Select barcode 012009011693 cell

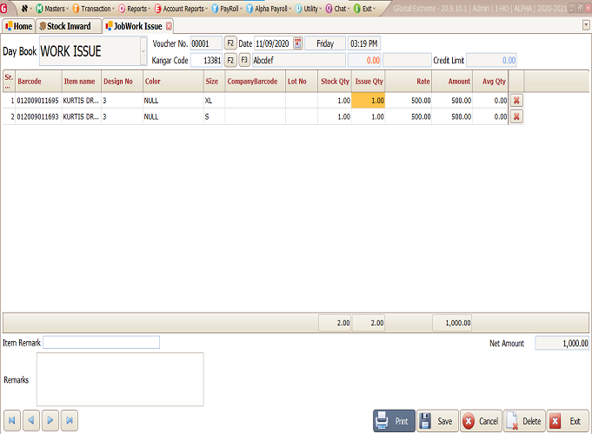(x=37, y=117)
